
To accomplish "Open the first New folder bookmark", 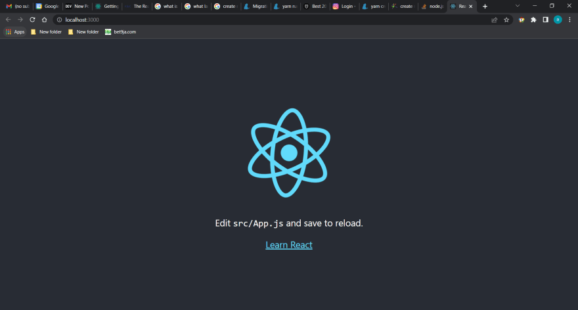I will pyautogui.click(x=47, y=32).
